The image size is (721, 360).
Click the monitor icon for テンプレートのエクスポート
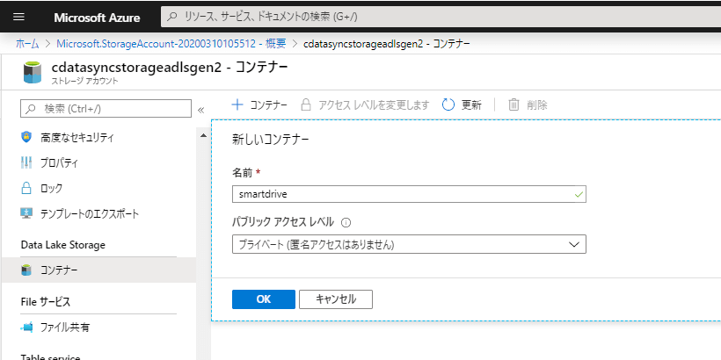pyautogui.click(x=26, y=213)
